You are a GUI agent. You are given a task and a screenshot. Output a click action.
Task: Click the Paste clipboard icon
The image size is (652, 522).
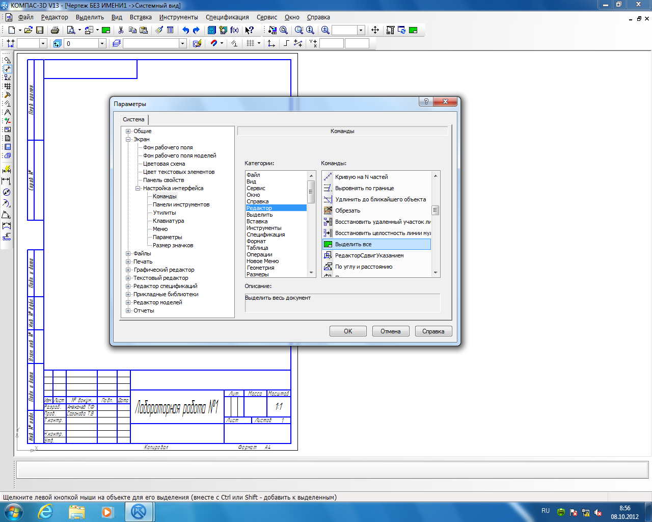tap(144, 30)
